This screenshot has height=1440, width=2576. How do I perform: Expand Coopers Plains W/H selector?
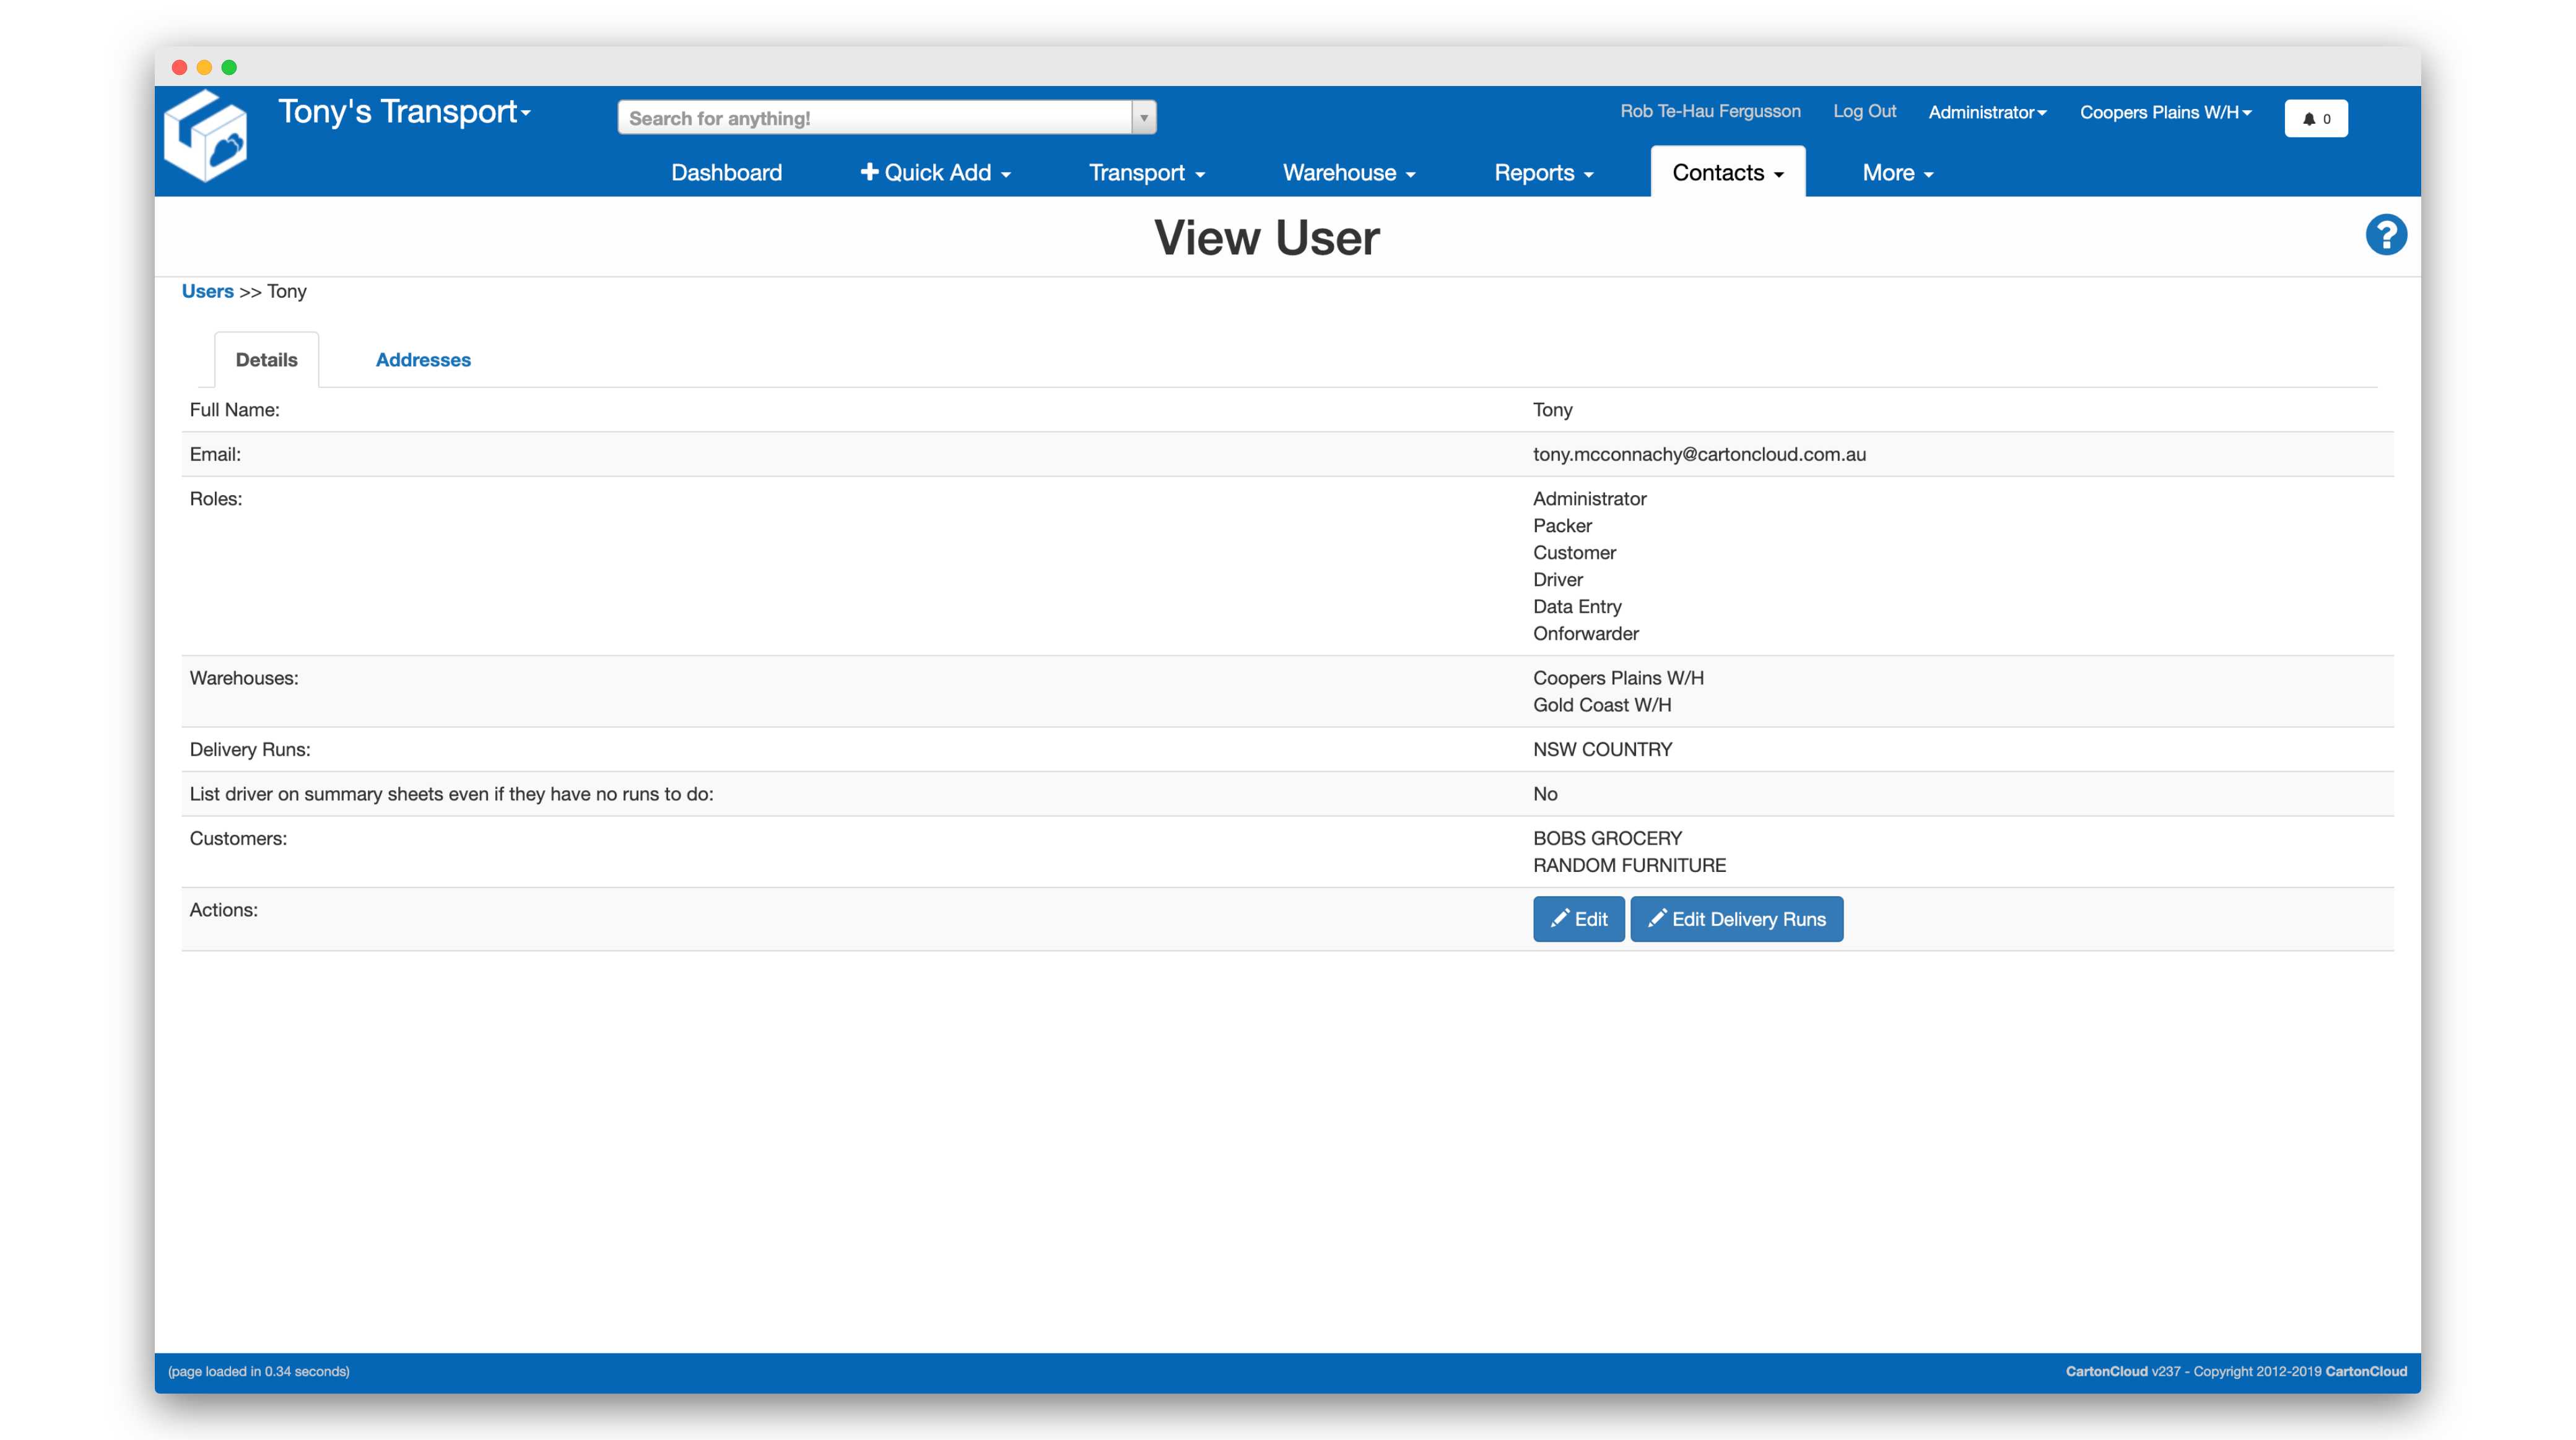point(2165,112)
